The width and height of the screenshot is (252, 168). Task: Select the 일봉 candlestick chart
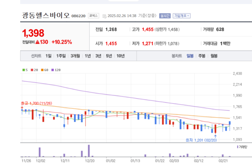coord(190,56)
